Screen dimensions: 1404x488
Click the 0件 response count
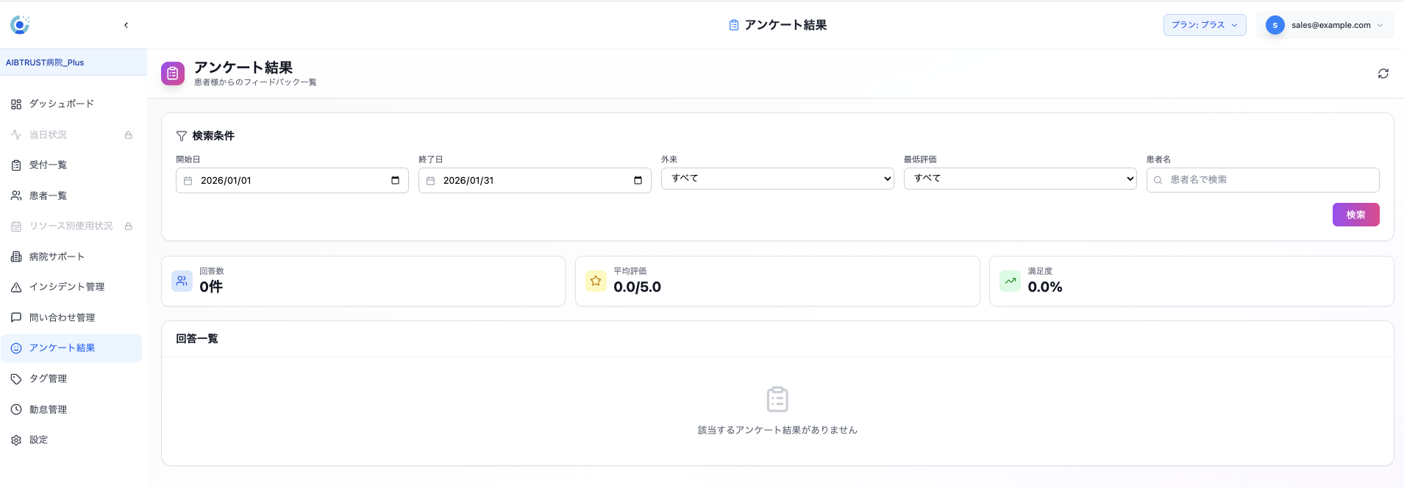point(211,287)
